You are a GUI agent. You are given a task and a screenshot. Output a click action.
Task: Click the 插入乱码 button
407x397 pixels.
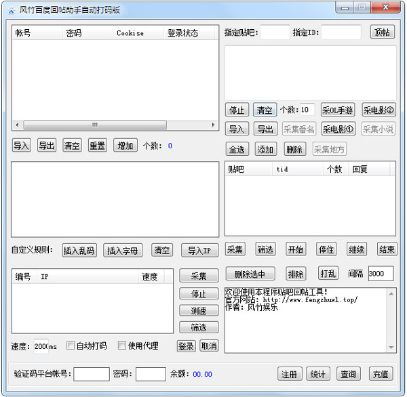pyautogui.click(x=79, y=250)
